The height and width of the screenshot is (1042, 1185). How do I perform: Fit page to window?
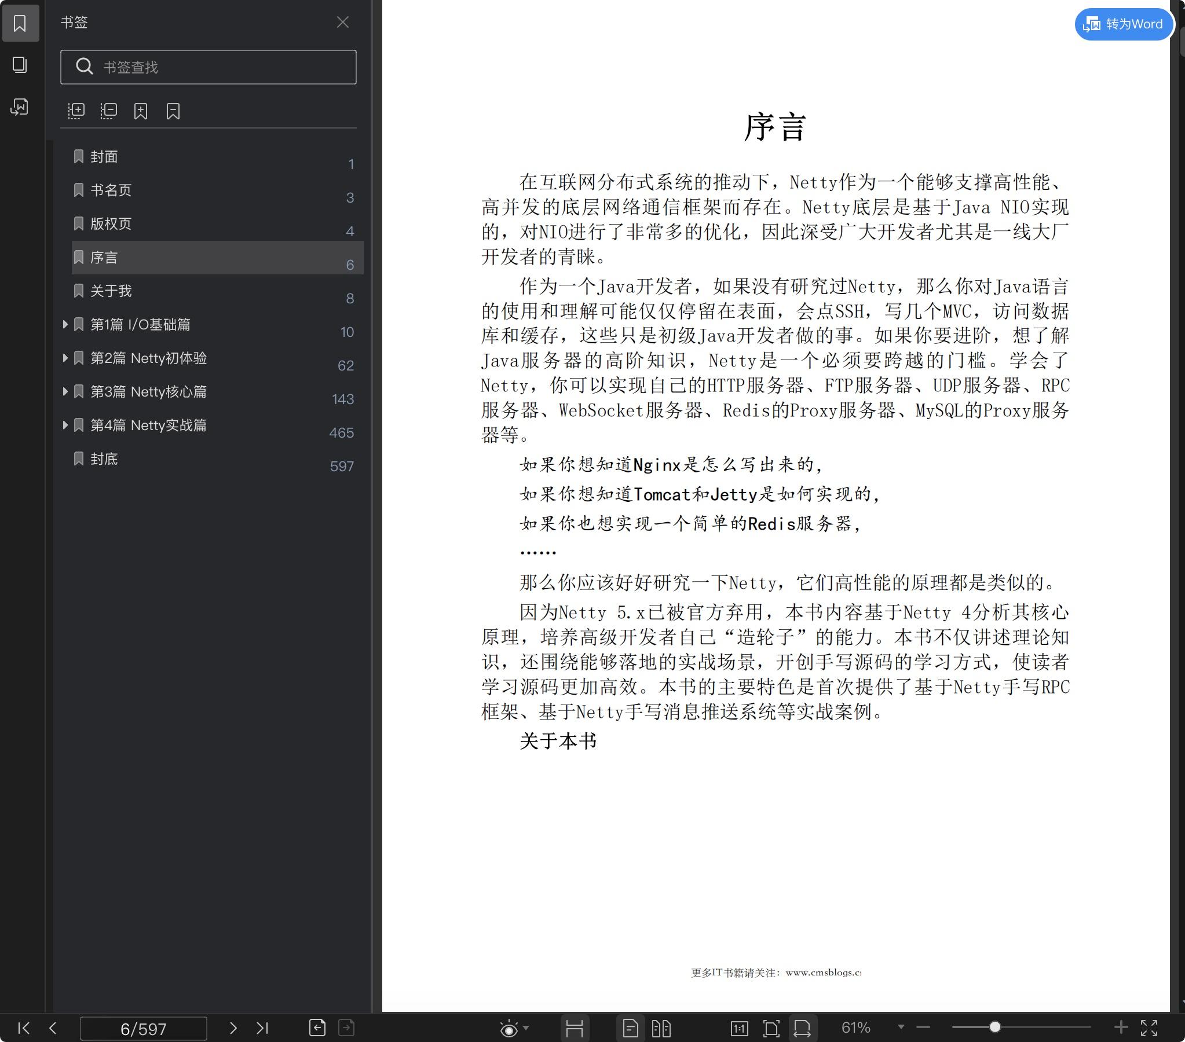point(771,1029)
